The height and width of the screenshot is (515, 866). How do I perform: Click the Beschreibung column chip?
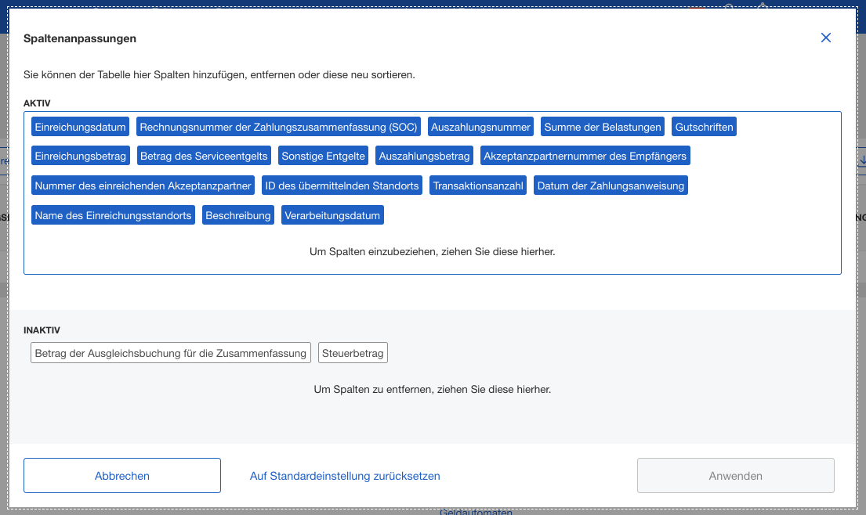pos(237,214)
